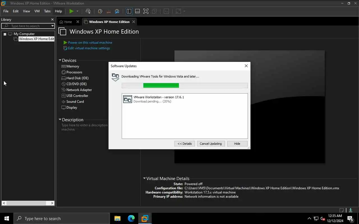
Task: Click the Cancel Updating button
Action: click(211, 144)
